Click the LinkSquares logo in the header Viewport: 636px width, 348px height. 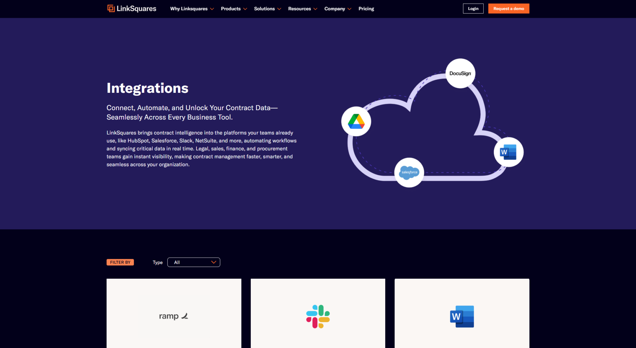(x=132, y=9)
